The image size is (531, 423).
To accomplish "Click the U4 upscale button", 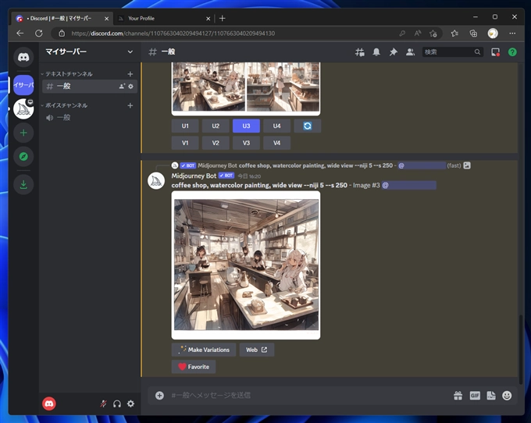I will pos(276,126).
